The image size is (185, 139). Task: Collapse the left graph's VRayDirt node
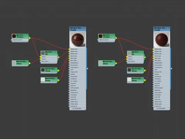(x=27, y=35)
